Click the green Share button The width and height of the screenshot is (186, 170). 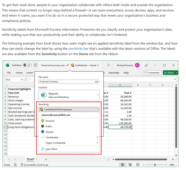point(169,73)
